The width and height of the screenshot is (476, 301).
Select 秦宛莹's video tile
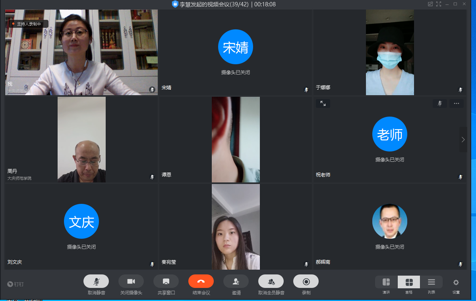(236, 226)
